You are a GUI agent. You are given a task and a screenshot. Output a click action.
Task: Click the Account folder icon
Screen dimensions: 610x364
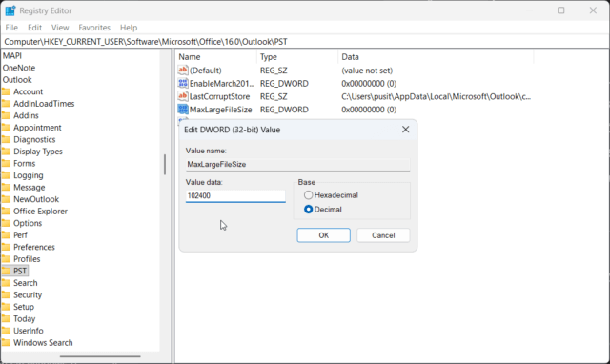[x=7, y=91]
